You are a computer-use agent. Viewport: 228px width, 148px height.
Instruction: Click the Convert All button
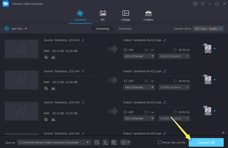pos(206,143)
